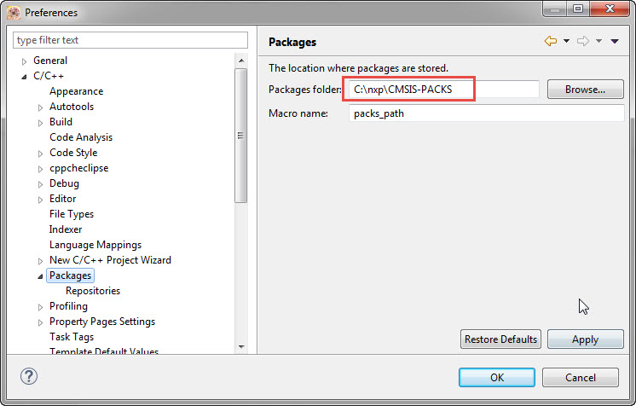Expand the Autotools tree node
Image resolution: width=636 pixels, height=406 pixels.
point(40,107)
